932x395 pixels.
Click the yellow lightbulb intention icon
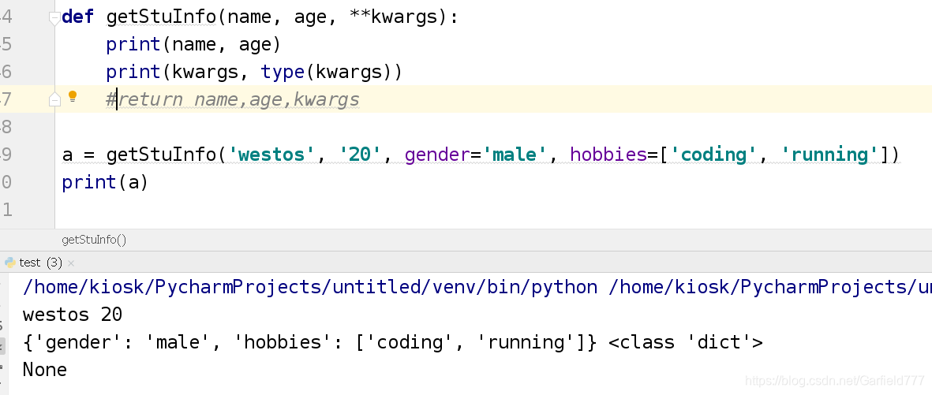point(73,96)
